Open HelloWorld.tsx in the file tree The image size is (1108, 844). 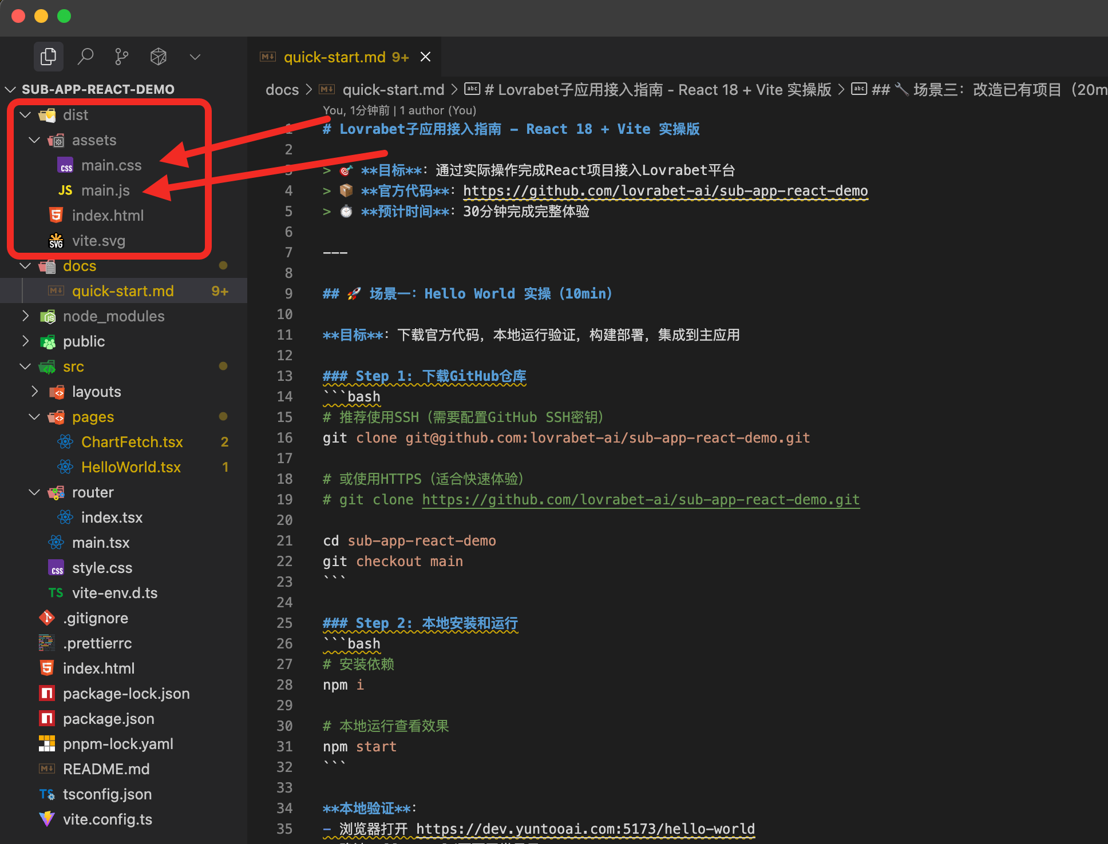130,467
